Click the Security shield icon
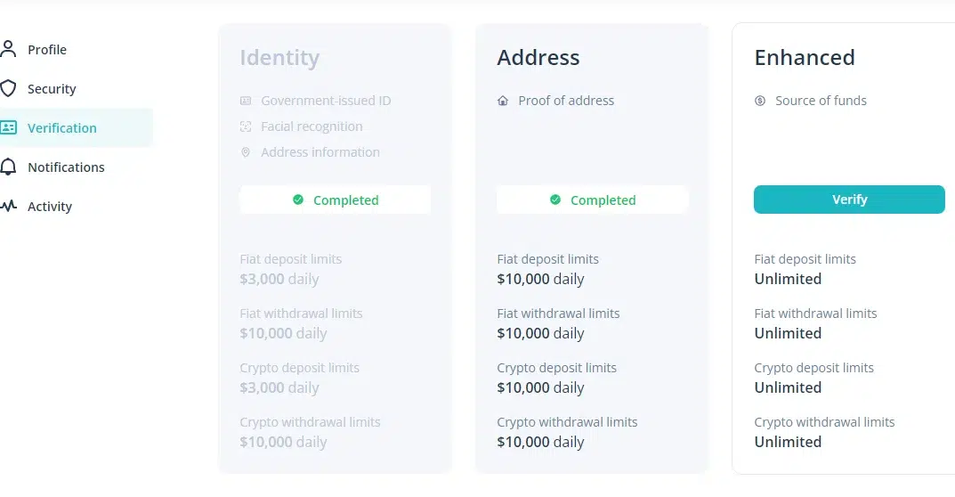This screenshot has height=497, width=955. [8, 88]
